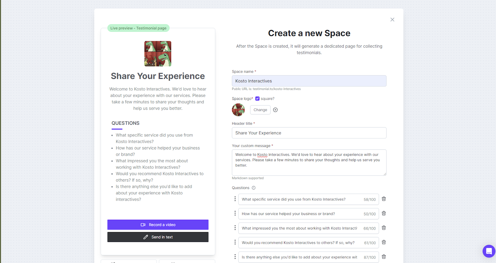Click the QUESTIONS heading in preview
Screen dimensions: 496x263
[x=126, y=123]
